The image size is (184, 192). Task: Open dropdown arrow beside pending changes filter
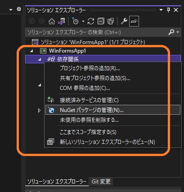click(83, 22)
